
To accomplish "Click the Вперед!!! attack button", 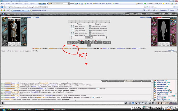I will click(89, 37).
